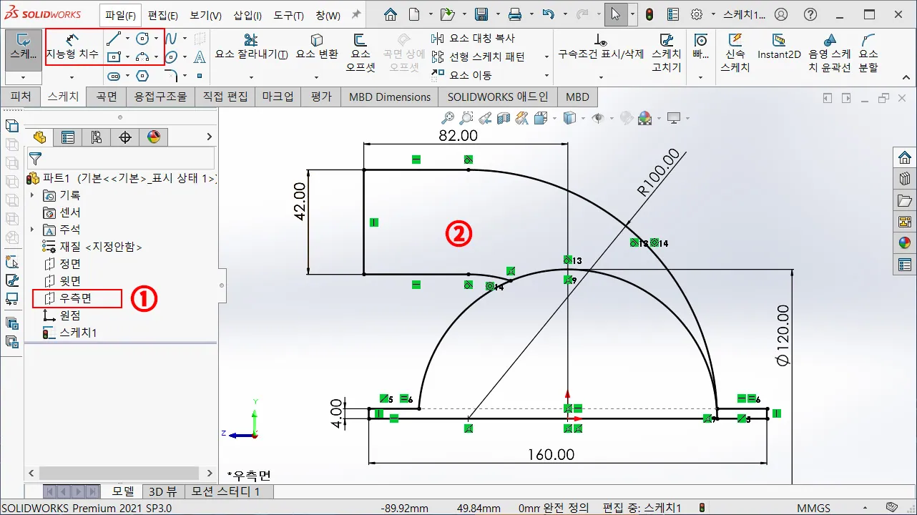Open the 삽입(I) menu
This screenshot has width=917, height=515.
click(247, 15)
